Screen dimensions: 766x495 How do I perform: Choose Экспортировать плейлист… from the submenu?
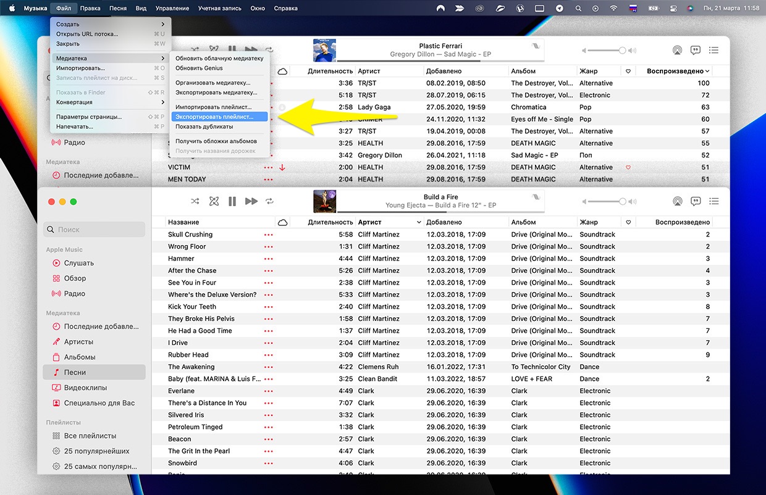pos(219,116)
